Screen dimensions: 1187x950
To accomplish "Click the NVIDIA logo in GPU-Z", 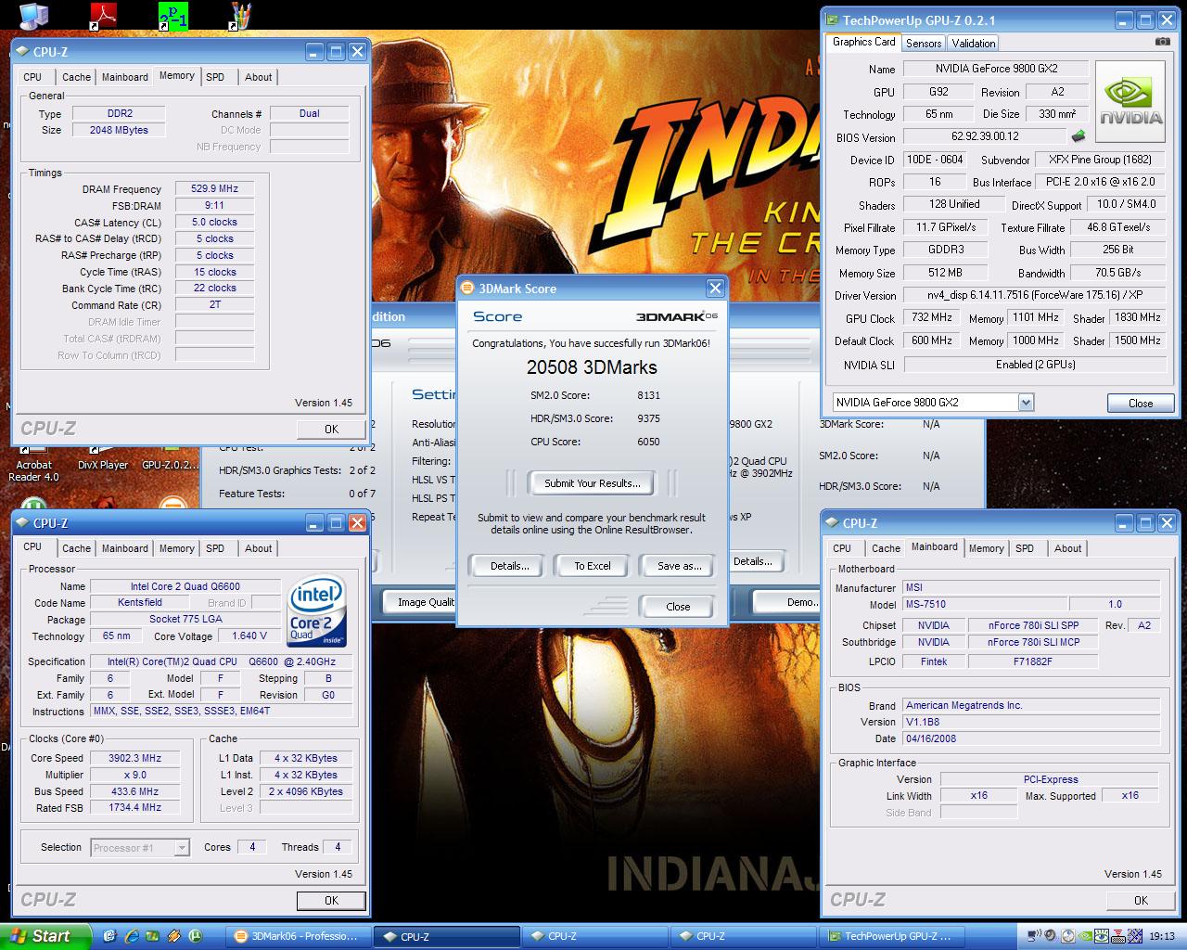I will click(1130, 102).
